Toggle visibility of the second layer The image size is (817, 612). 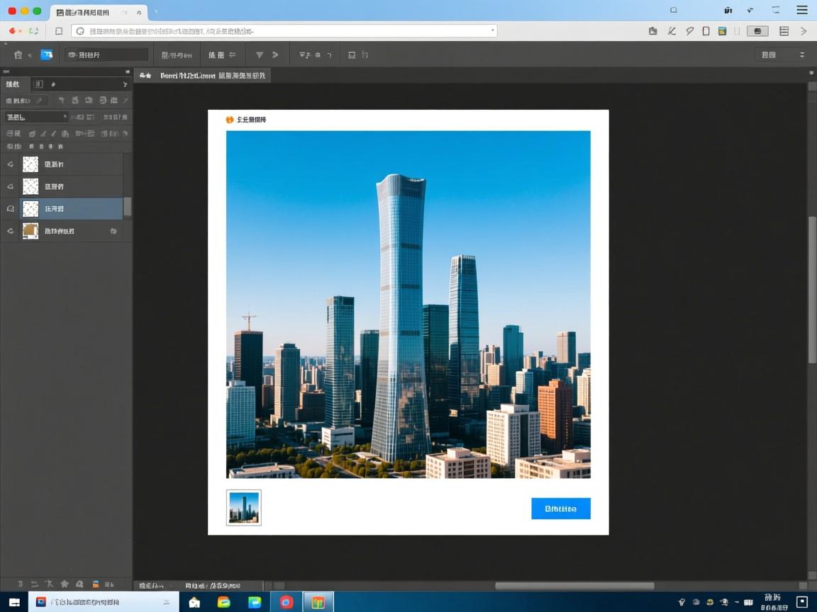tap(10, 187)
